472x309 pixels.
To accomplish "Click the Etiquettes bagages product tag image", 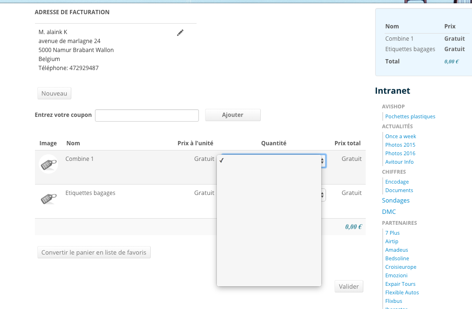I will (48, 198).
